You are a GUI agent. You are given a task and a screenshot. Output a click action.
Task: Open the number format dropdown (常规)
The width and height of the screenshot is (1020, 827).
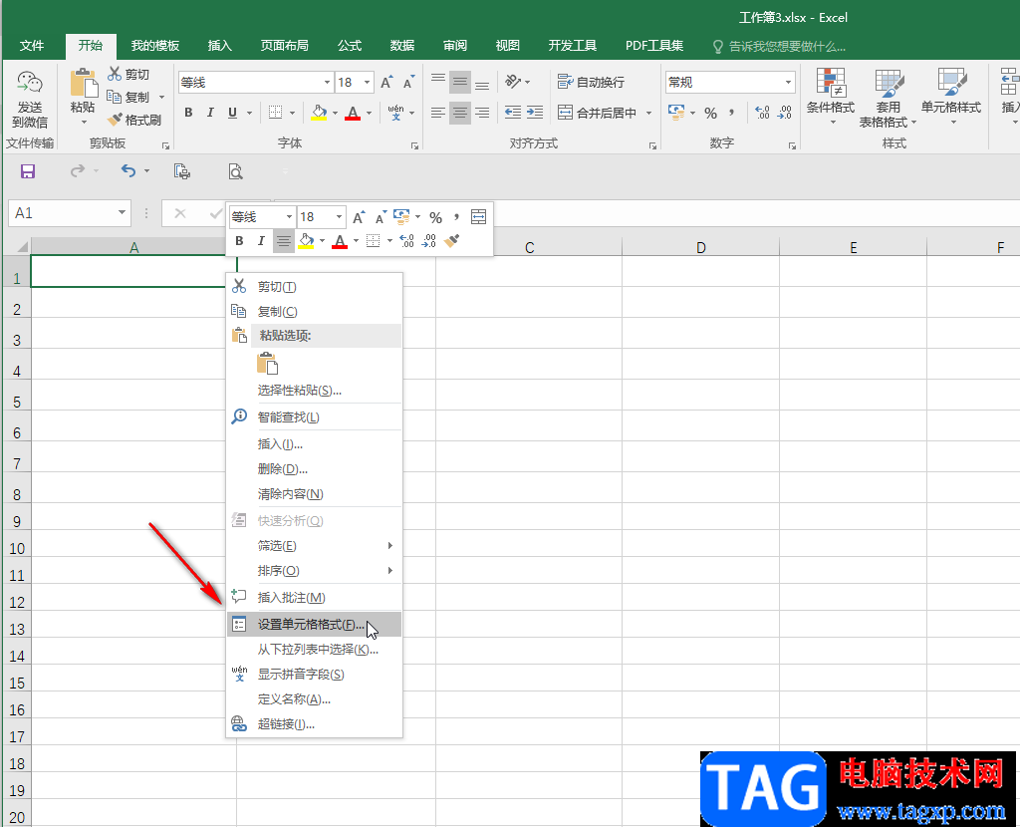(x=788, y=83)
